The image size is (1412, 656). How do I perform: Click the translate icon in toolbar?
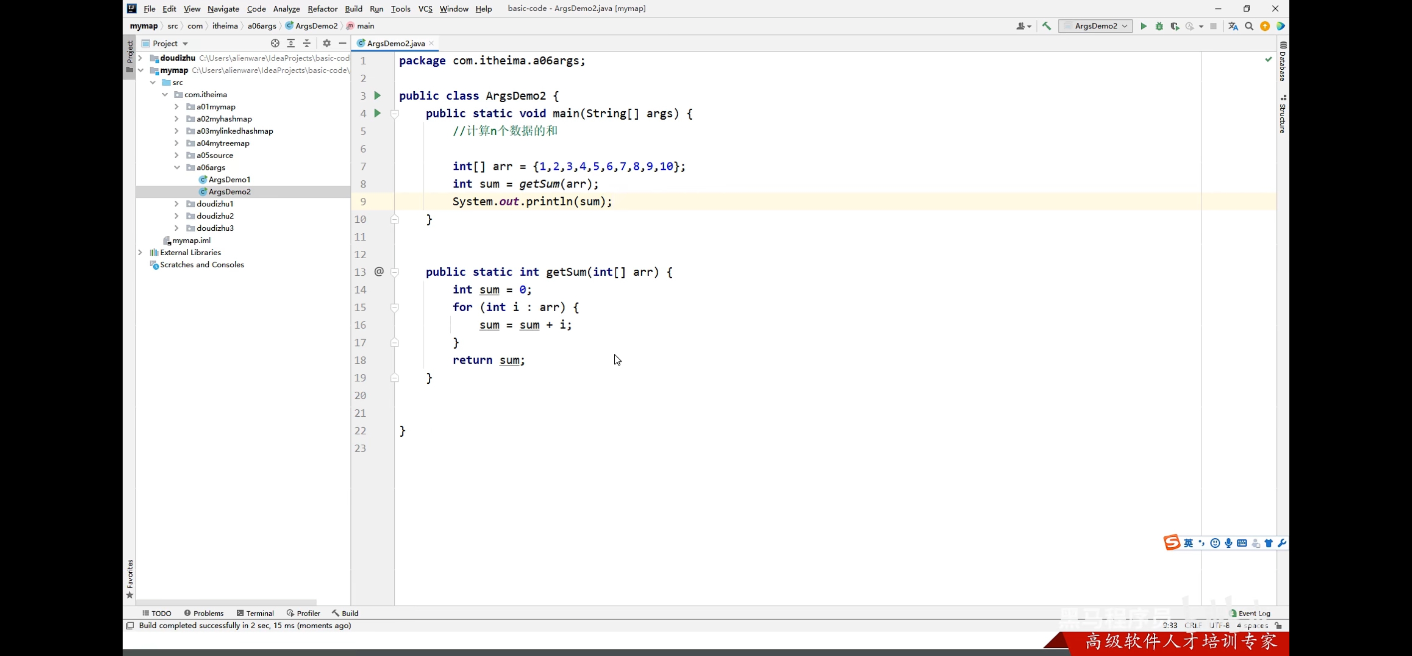(x=1234, y=26)
